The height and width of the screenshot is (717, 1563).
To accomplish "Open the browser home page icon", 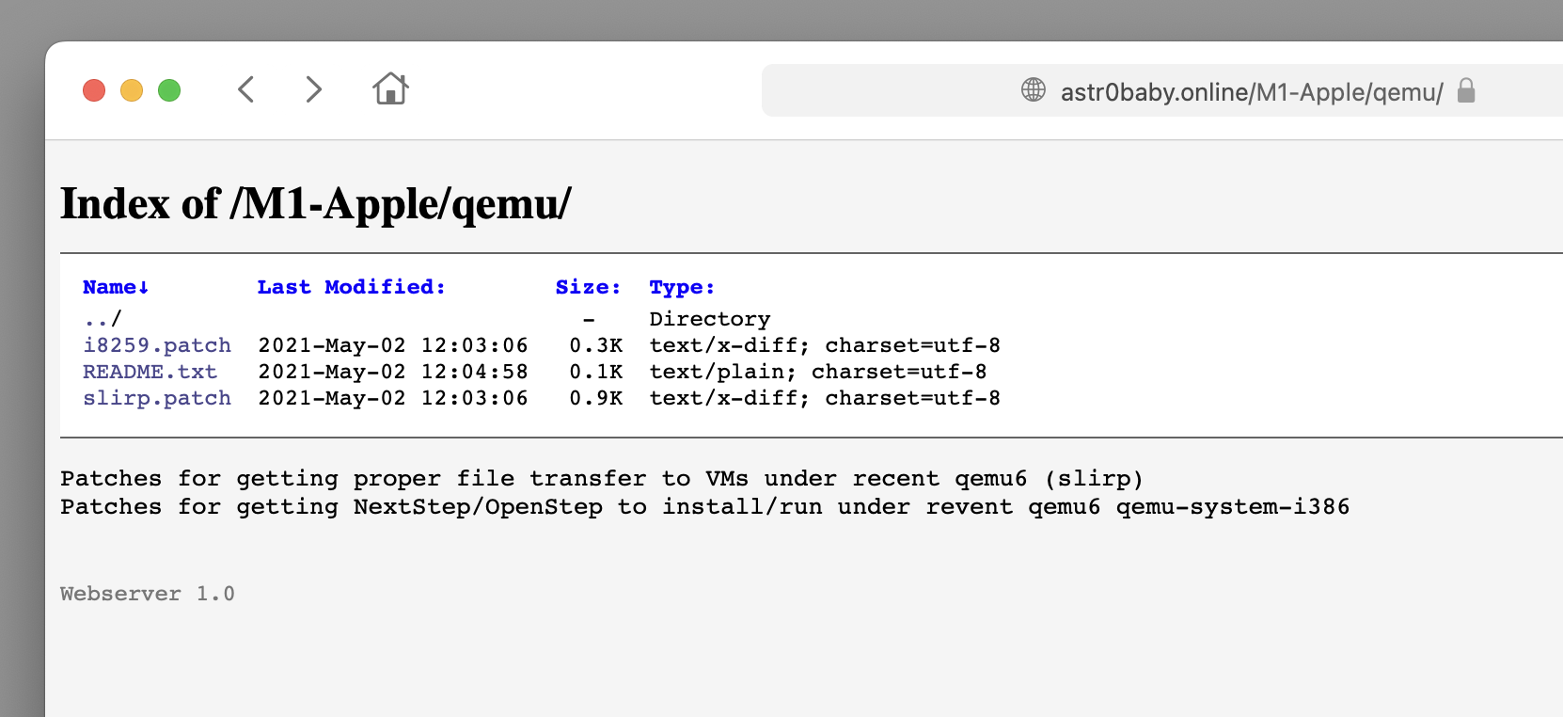I will pyautogui.click(x=390, y=89).
